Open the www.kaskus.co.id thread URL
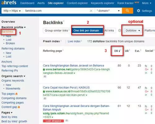 point(77,93)
